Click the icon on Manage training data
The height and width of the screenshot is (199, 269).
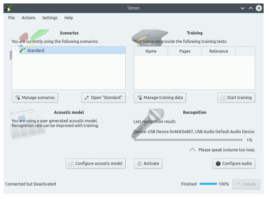139,97
